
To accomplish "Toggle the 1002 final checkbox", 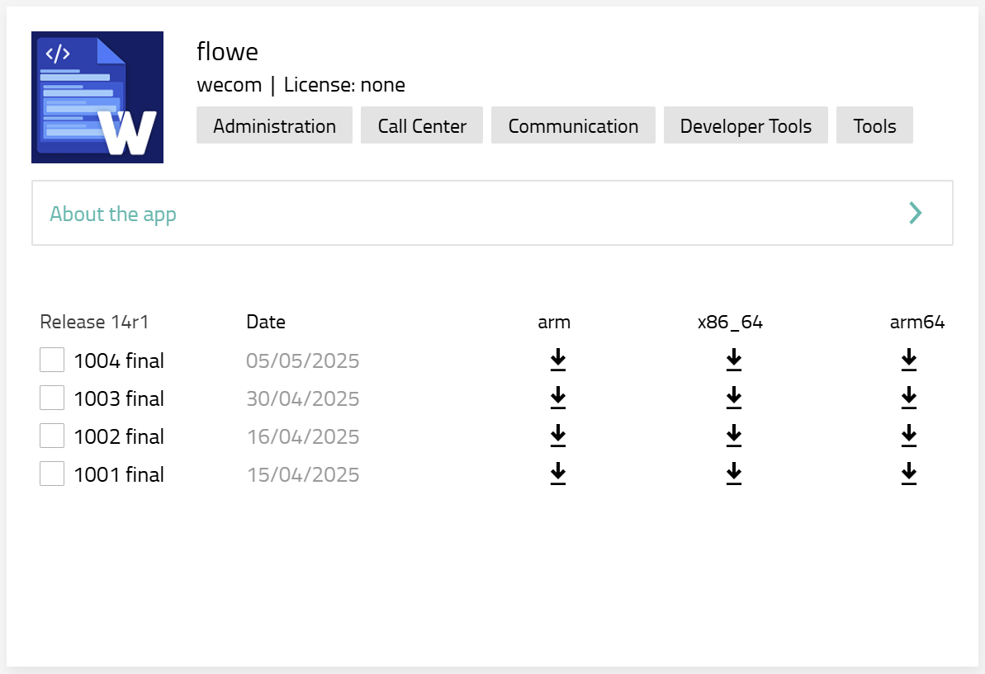I will click(x=52, y=436).
